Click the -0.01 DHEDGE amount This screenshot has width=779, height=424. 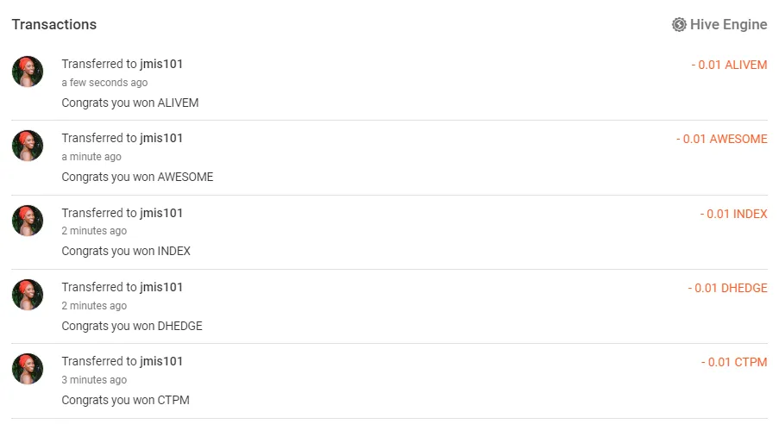(x=727, y=288)
